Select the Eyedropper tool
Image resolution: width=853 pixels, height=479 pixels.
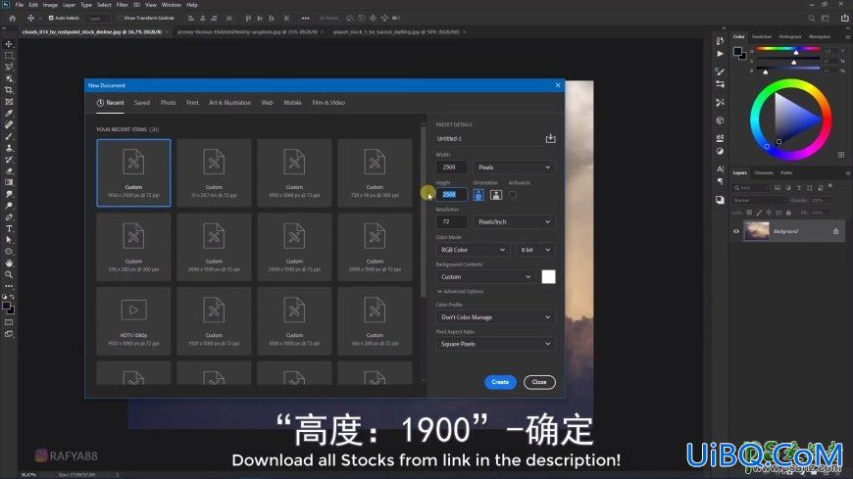click(9, 113)
